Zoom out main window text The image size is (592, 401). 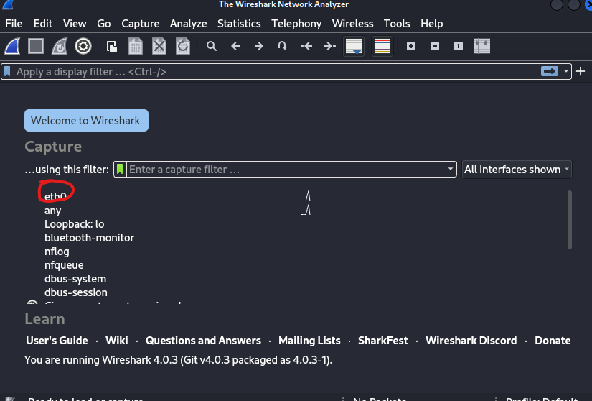[x=435, y=46]
